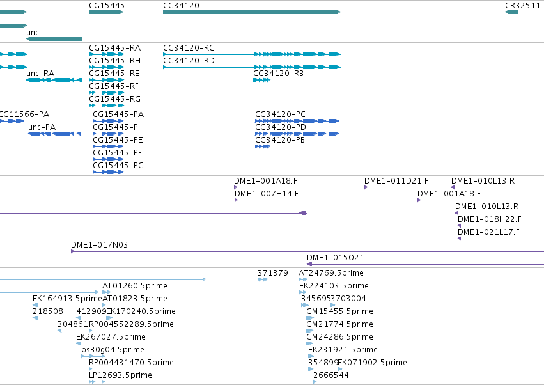544x385 pixels.
Task: Click EST label 412909
Action: [91, 311]
